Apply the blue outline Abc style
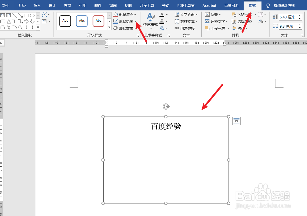The height and width of the screenshot is (216, 307). tap(82, 21)
